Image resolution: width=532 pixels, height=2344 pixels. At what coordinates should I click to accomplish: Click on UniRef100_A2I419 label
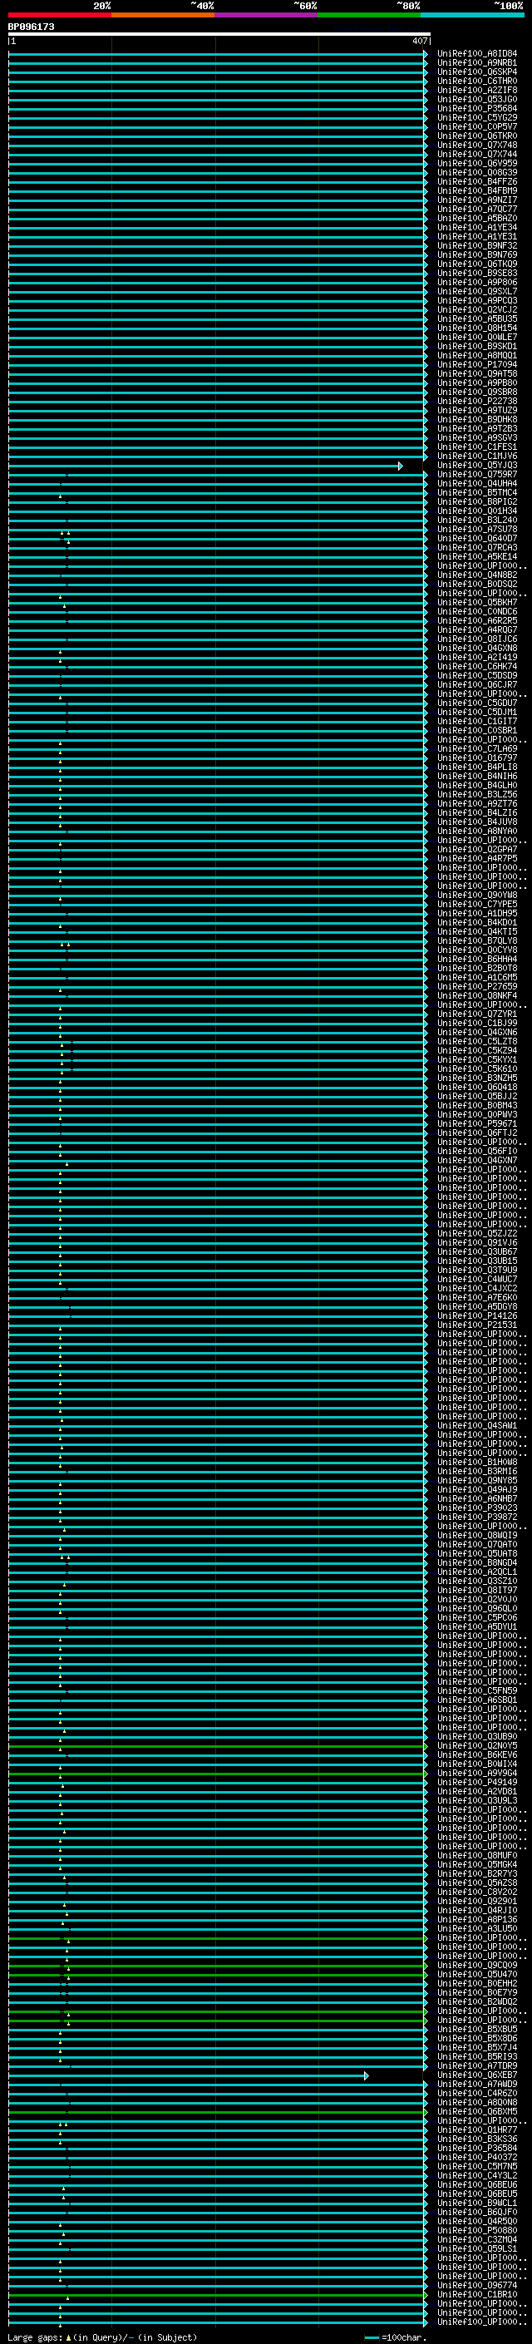[x=477, y=657]
